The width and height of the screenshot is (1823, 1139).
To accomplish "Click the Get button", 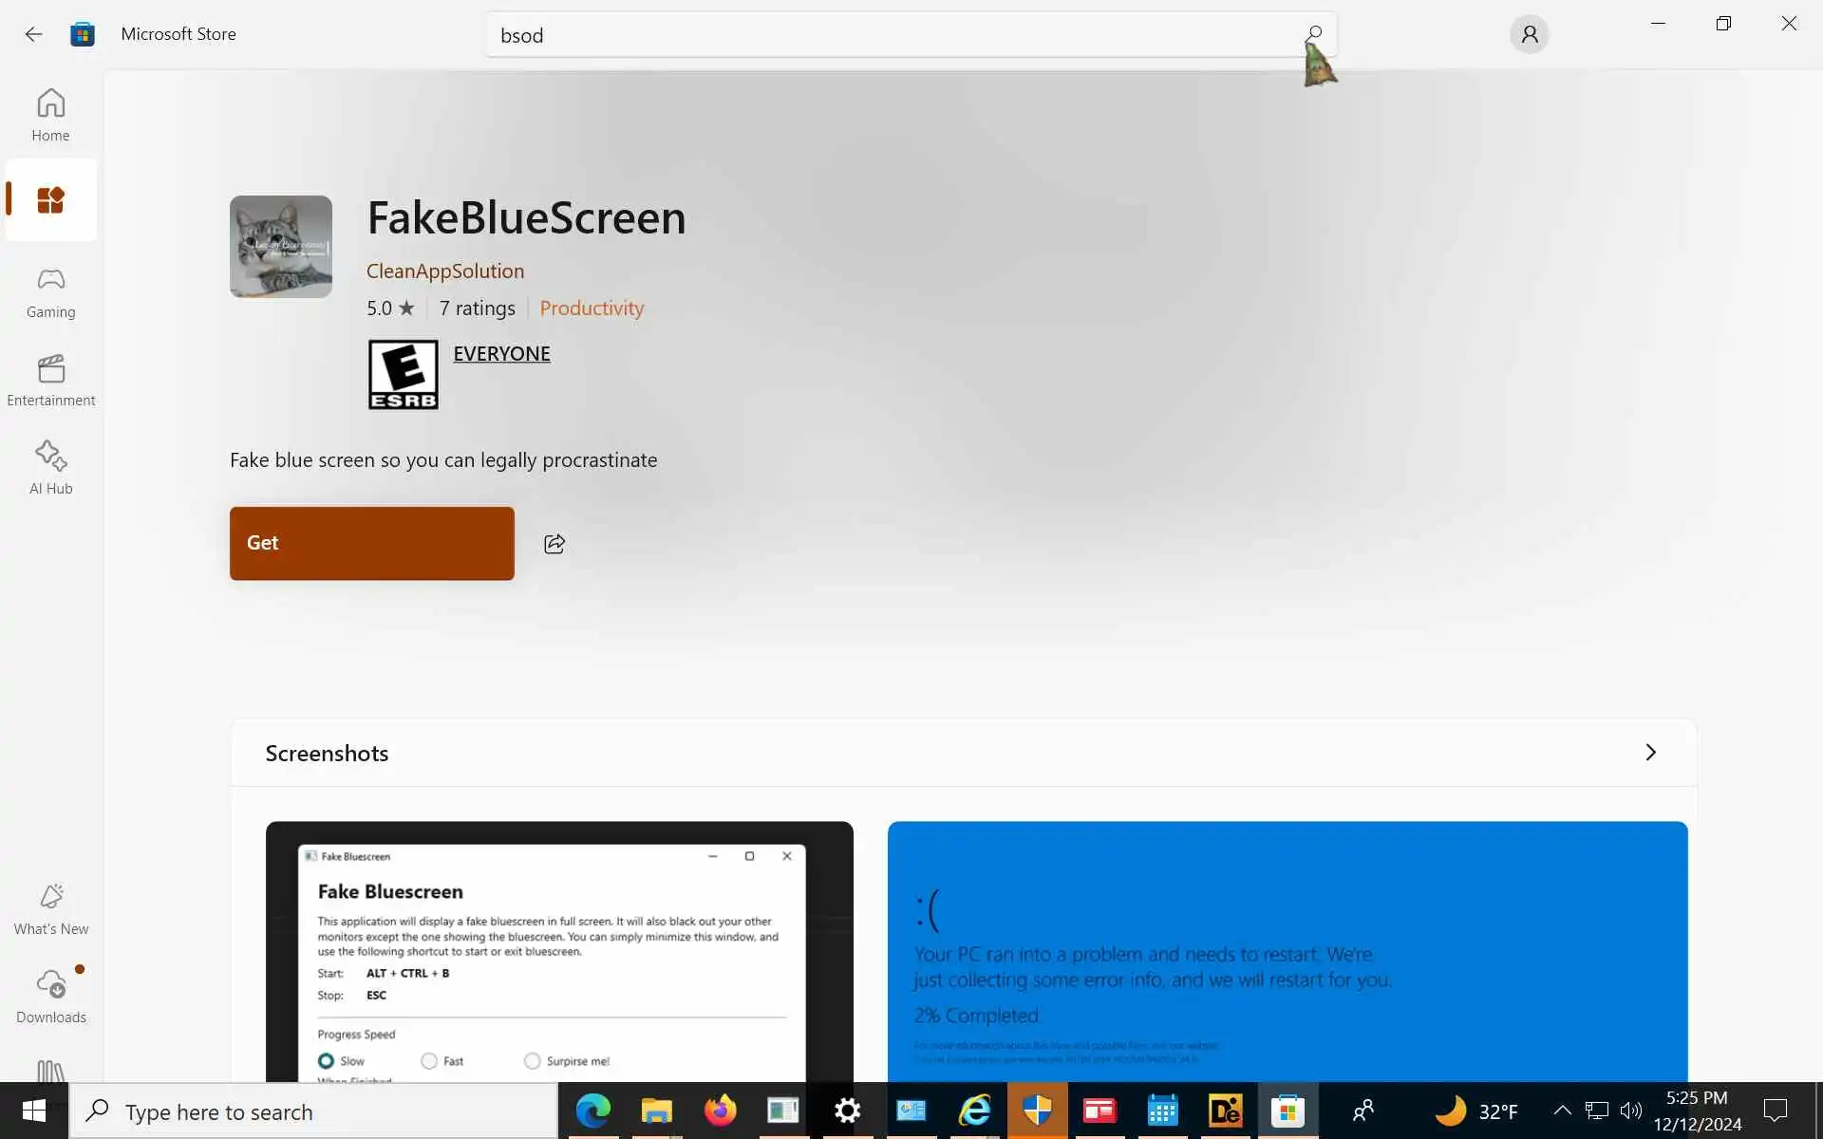I will point(371,543).
